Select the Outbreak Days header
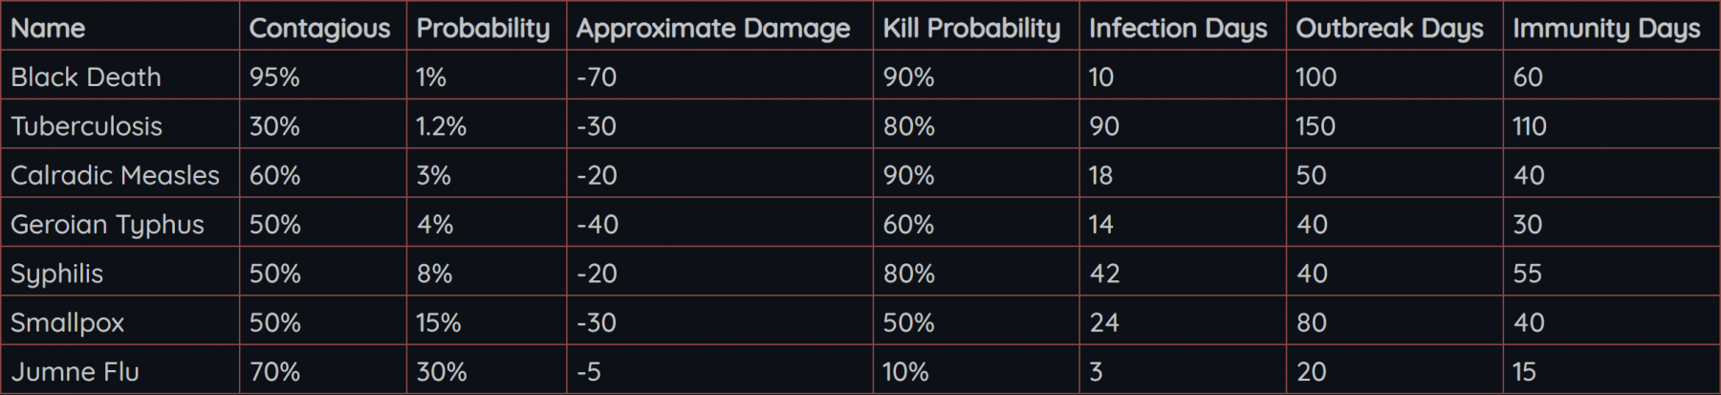The width and height of the screenshot is (1721, 395). point(1389,29)
